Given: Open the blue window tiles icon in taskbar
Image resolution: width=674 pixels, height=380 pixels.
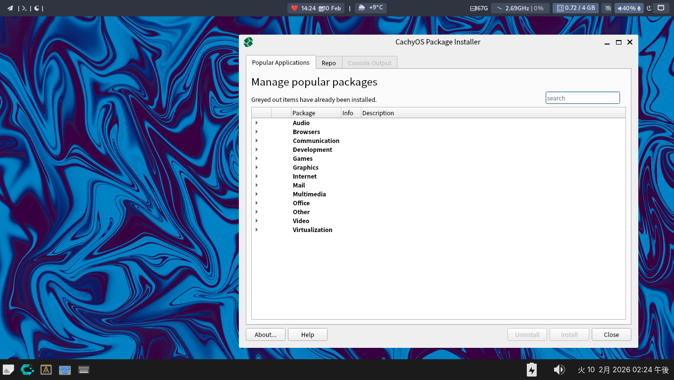Looking at the screenshot, I should click(65, 370).
